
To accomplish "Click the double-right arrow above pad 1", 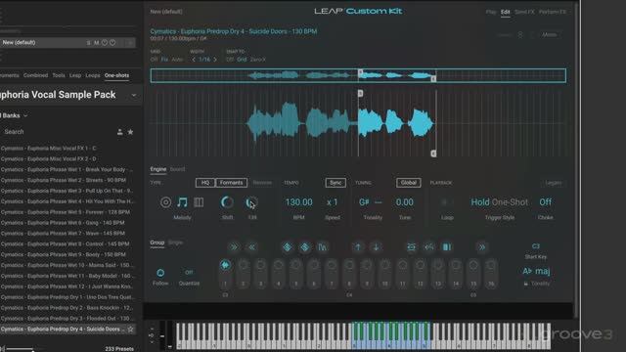I will pyautogui.click(x=234, y=247).
